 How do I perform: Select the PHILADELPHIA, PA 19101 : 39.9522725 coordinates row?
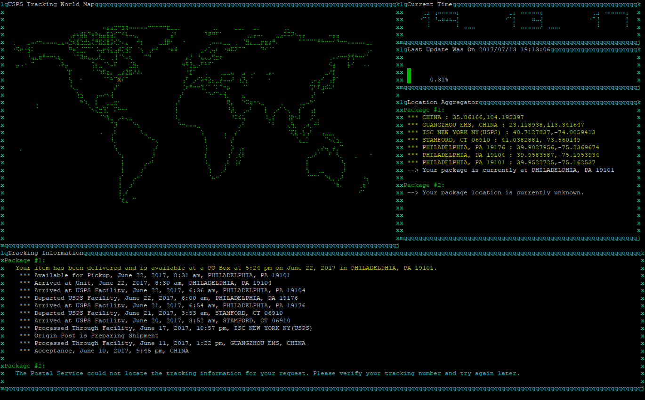[501, 162]
